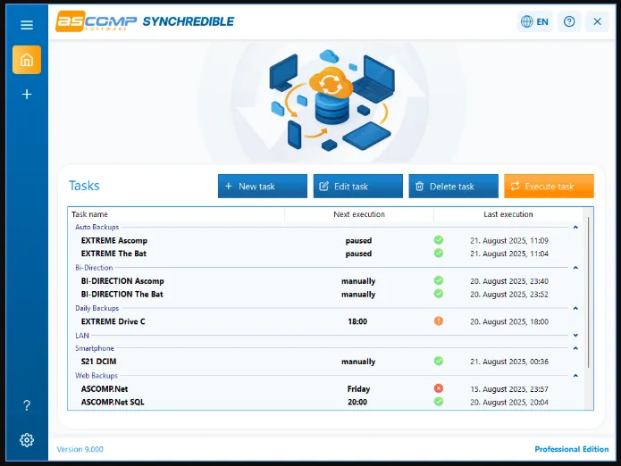Screen dimensions: 621x466
Task: Click '18:00' next execution of Drive C
Action: 357,321
